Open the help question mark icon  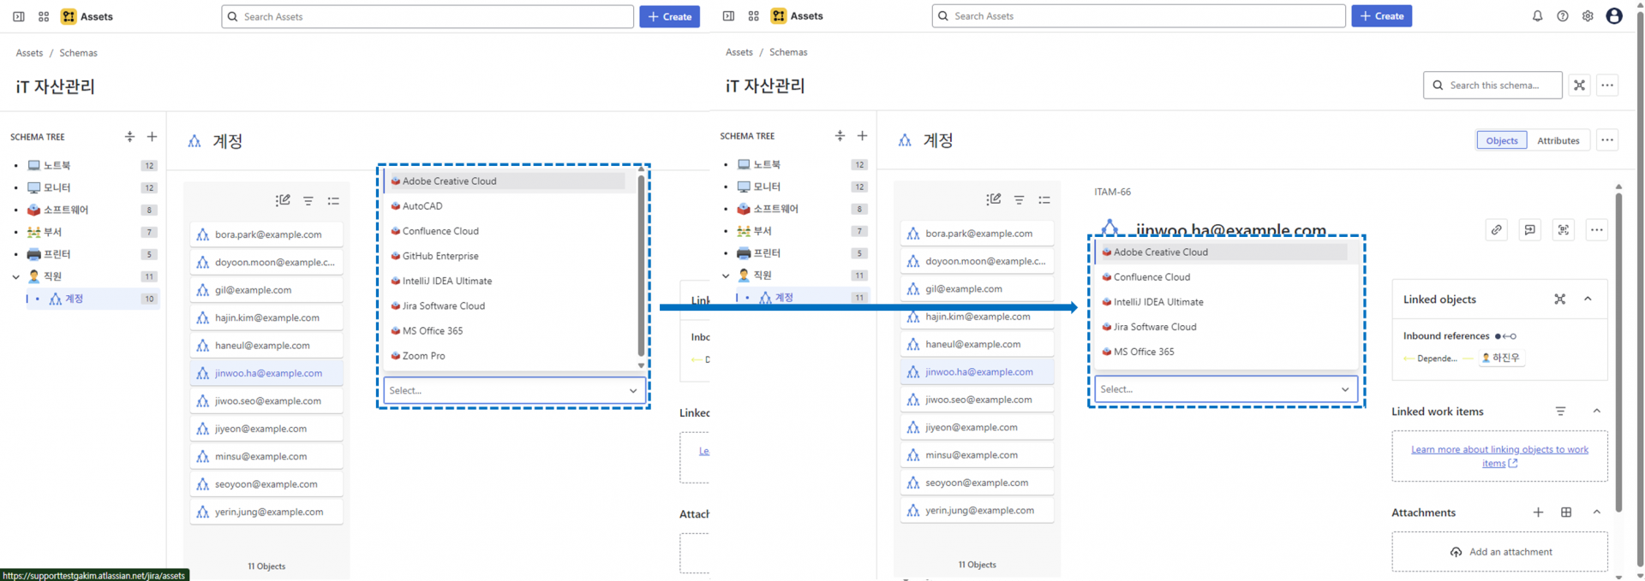pos(1563,16)
